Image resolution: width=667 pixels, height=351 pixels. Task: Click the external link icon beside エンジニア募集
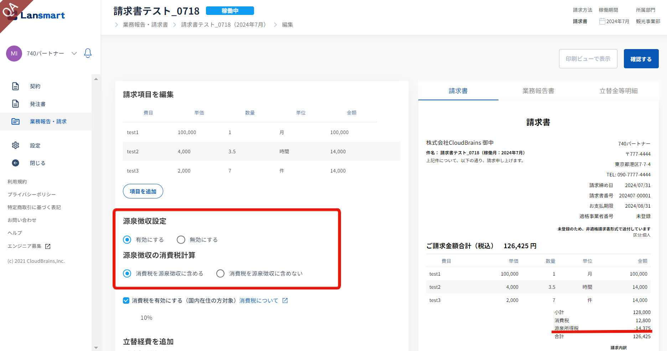tap(48, 246)
